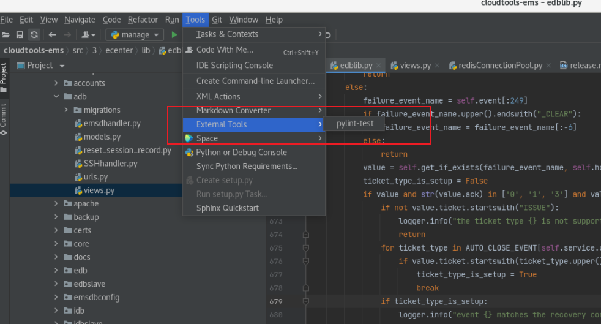Close the edblib.py editor tab

[x=379, y=66]
